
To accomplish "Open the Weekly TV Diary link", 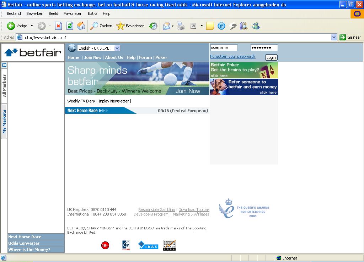I will [x=81, y=101].
